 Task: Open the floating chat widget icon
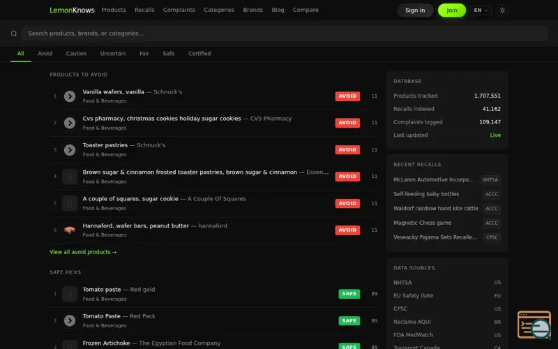[534, 325]
